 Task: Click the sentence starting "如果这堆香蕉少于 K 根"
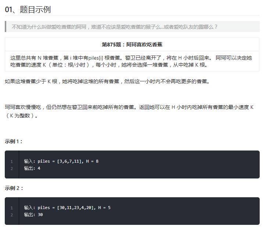(x=107, y=81)
